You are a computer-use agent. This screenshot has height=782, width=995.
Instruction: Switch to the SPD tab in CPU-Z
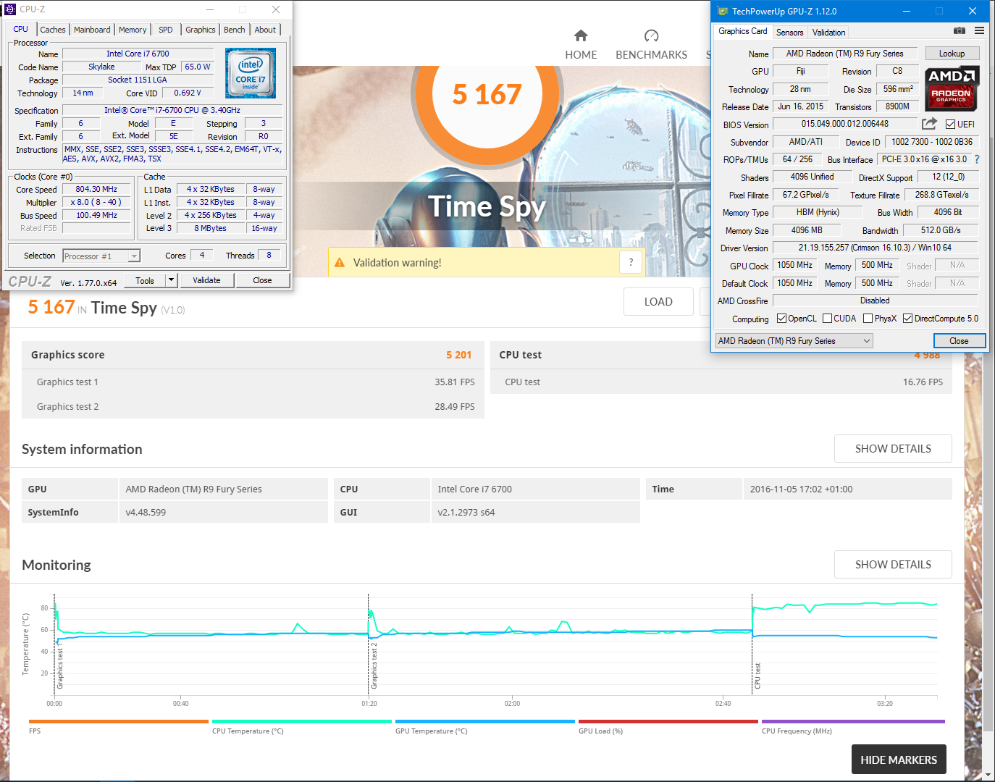tap(166, 30)
